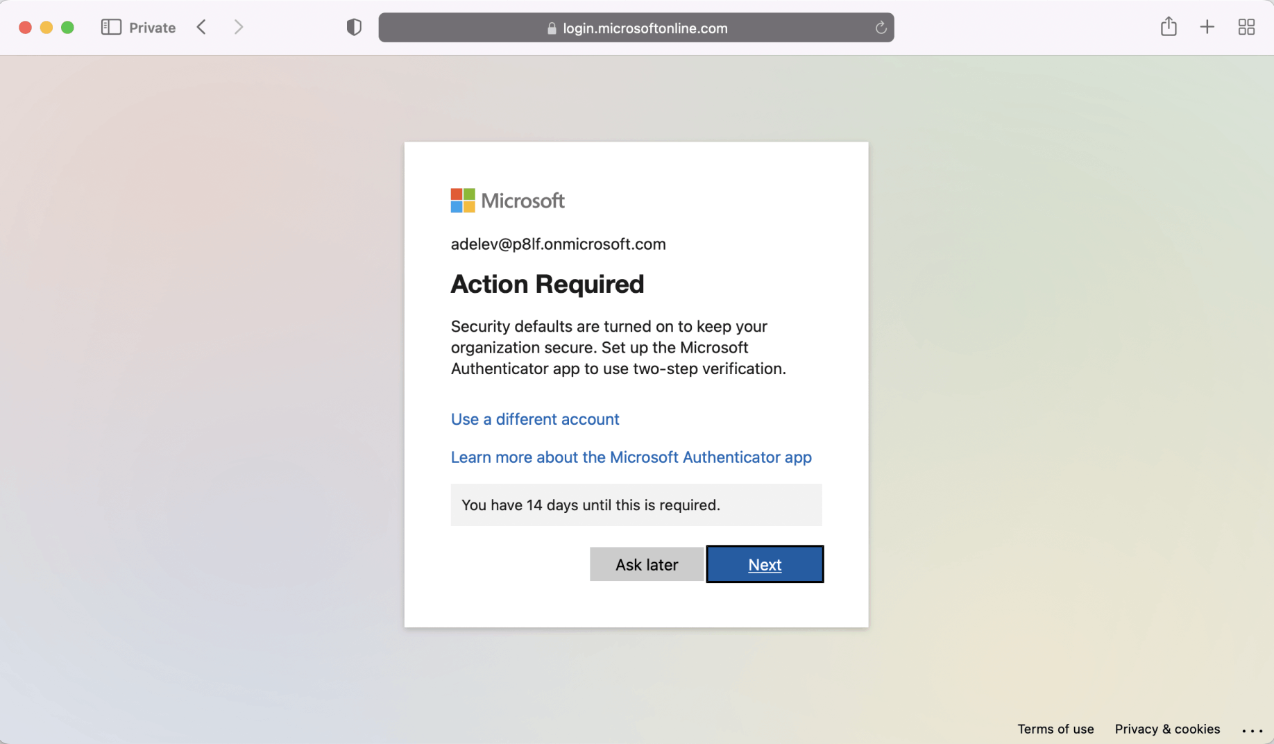
Task: Click the Private browsing label
Action: pyautogui.click(x=152, y=27)
